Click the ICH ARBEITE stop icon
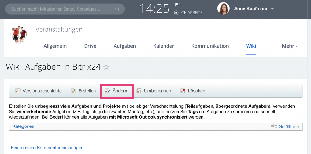Image resolution: width=311 pixels, height=154 pixels. coord(176,13)
